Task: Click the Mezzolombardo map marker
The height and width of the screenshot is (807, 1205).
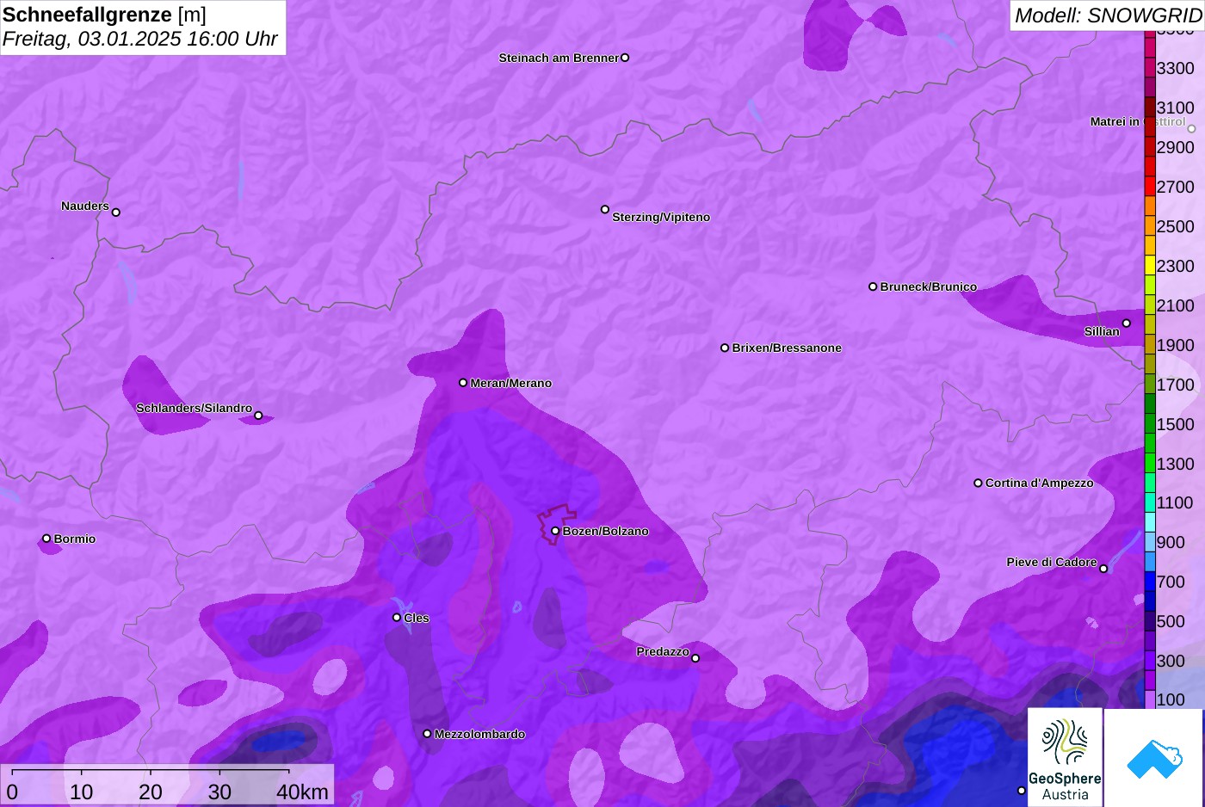Action: click(427, 734)
